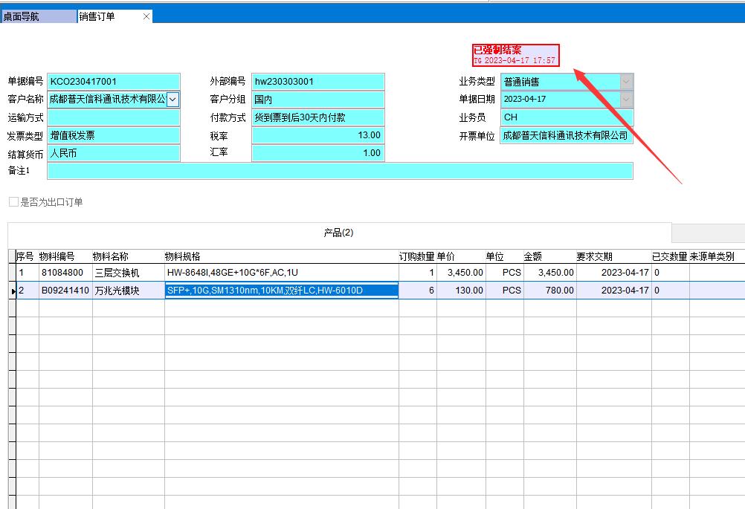Click the 万兆光模块 specification cell
The height and width of the screenshot is (509, 745).
(283, 291)
